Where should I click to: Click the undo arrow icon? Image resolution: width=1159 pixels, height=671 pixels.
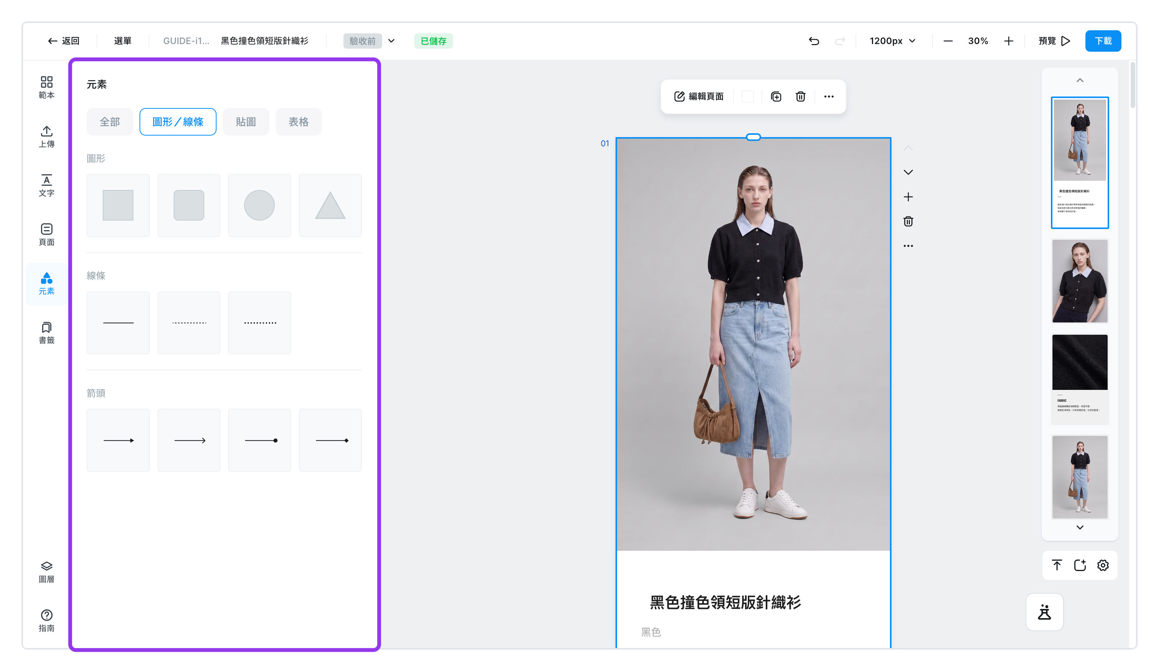pyautogui.click(x=814, y=41)
